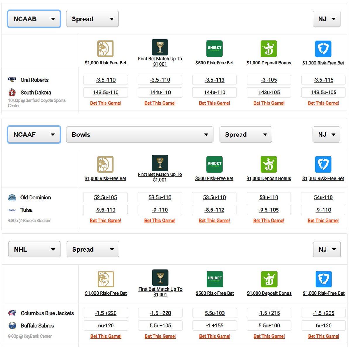This screenshot has width=351, height=350.
Task: Click the Buffalo Sabres team logo
Action: coord(12,326)
